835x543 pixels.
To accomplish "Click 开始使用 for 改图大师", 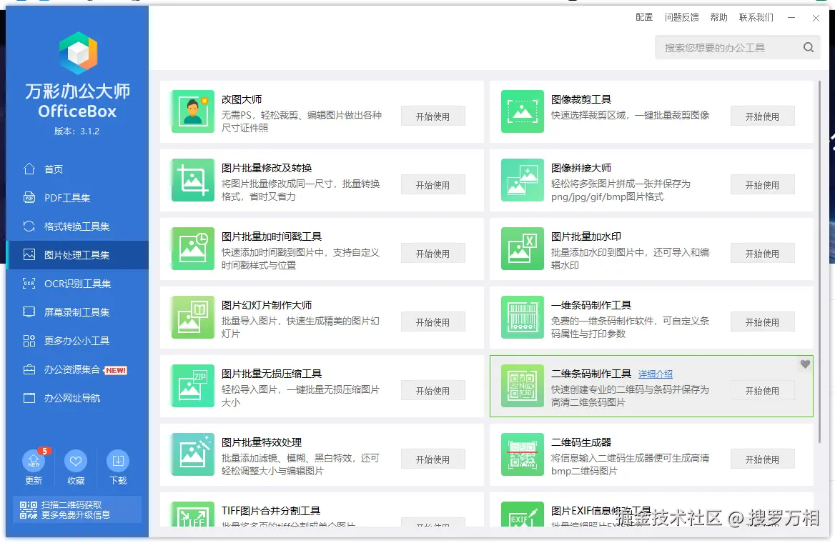I will pyautogui.click(x=433, y=116).
